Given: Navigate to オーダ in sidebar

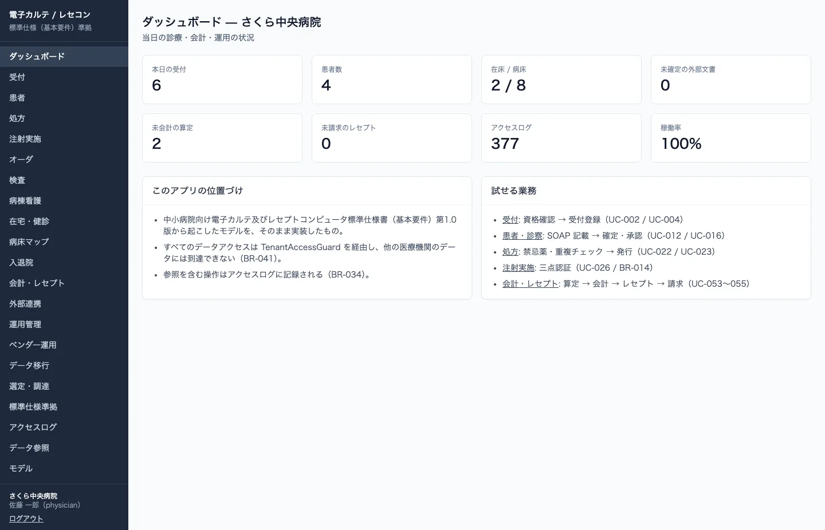Looking at the screenshot, I should pyautogui.click(x=64, y=160).
